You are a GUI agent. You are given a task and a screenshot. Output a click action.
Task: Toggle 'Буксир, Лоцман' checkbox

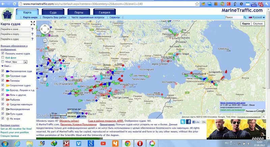click(3, 90)
